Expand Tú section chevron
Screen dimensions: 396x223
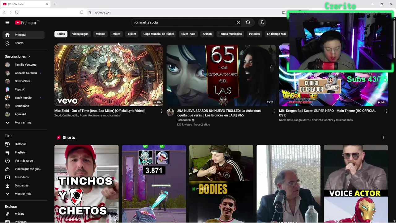12,136
